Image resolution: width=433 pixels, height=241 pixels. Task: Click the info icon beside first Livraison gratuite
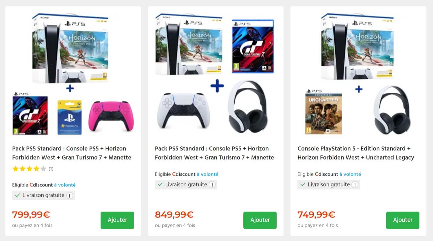coord(70,195)
